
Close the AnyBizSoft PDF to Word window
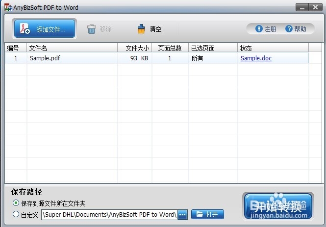point(315,7)
